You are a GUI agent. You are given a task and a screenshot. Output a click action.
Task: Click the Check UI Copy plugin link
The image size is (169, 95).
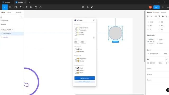tap(84, 82)
